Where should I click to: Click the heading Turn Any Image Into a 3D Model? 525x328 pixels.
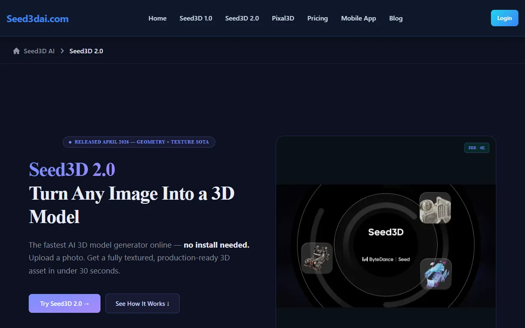pyautogui.click(x=132, y=205)
